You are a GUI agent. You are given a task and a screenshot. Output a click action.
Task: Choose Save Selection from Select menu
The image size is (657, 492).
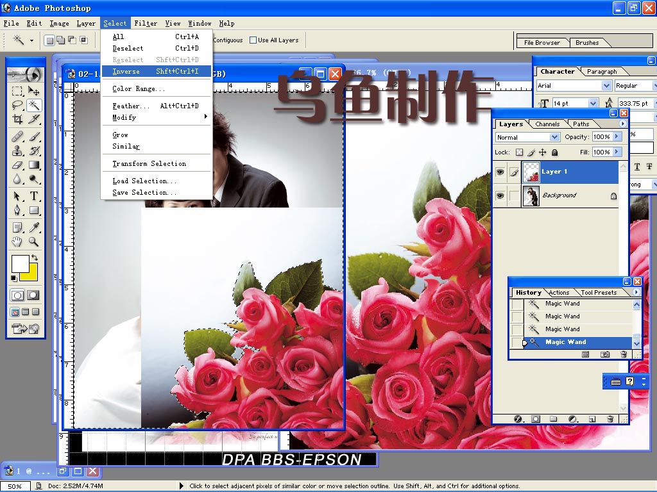[157, 192]
